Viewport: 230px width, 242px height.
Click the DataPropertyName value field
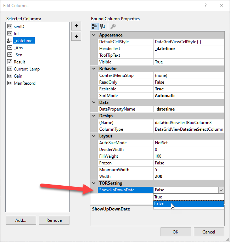(x=189, y=109)
